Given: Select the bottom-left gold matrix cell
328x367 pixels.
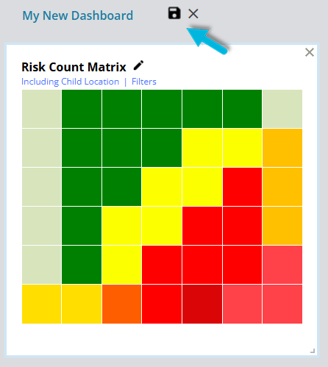Looking at the screenshot, I should pyautogui.click(x=41, y=304).
